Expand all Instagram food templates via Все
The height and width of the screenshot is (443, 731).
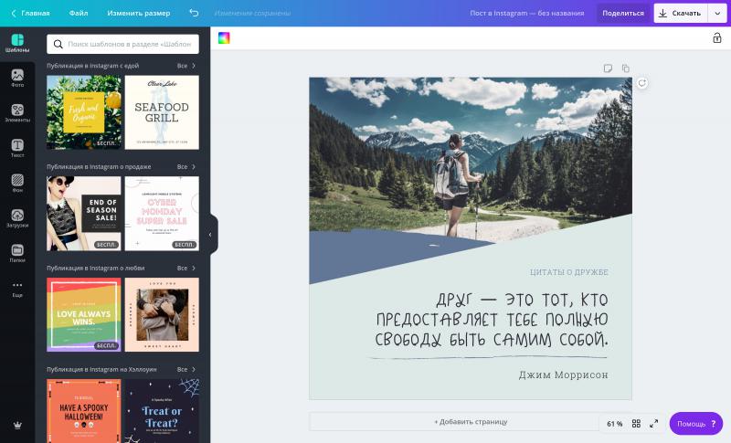pyautogui.click(x=186, y=66)
